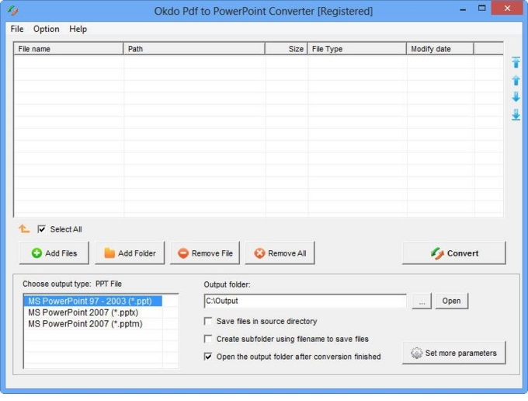Uncheck Open the output folder after conversion
Viewport: 528px width, 401px height.
click(208, 357)
